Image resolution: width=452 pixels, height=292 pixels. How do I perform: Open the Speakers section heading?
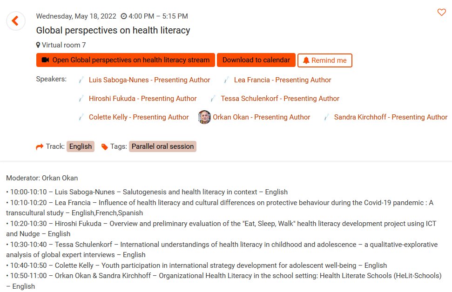51,79
